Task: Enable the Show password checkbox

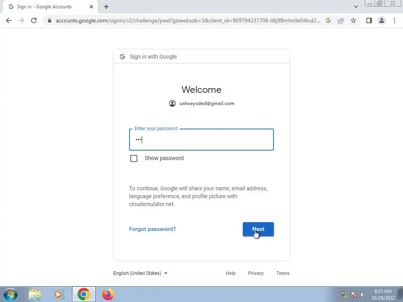Action: [x=134, y=158]
